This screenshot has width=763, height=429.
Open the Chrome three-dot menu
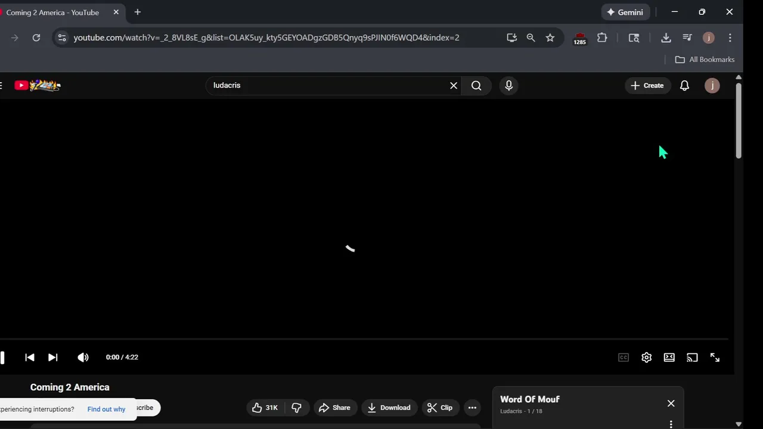point(730,38)
